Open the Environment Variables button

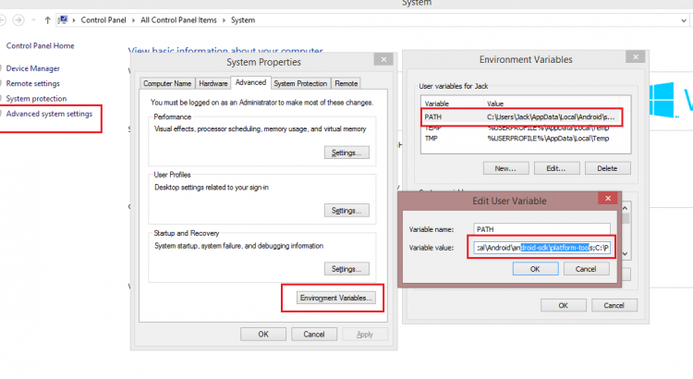click(x=335, y=298)
